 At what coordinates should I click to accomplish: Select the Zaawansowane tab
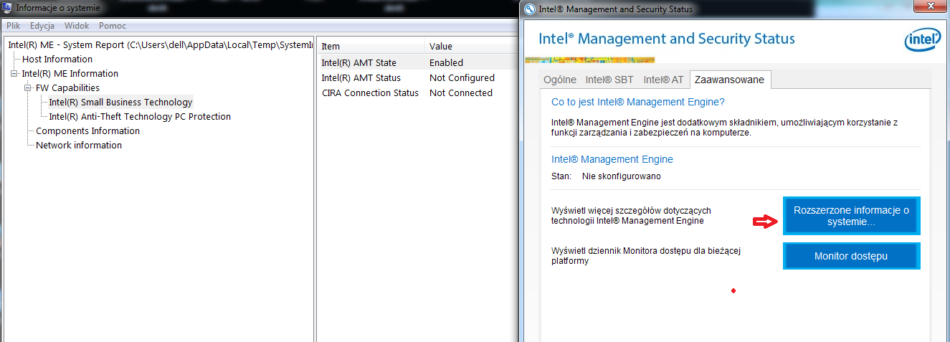click(x=729, y=80)
